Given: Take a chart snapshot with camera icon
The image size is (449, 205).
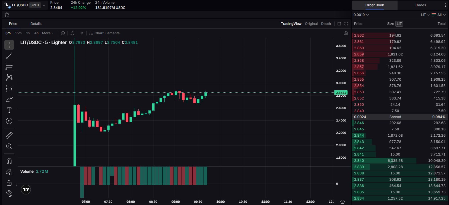Looking at the screenshot, I should click(x=346, y=33).
